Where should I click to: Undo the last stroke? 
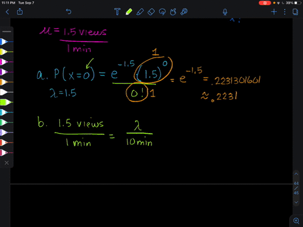[69, 11]
